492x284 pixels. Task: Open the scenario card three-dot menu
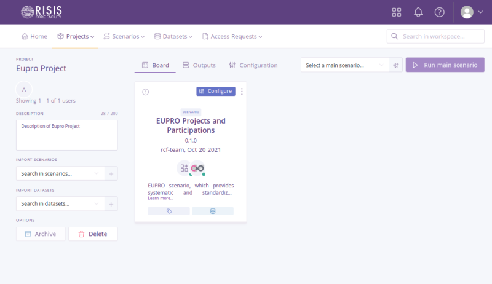pos(242,92)
